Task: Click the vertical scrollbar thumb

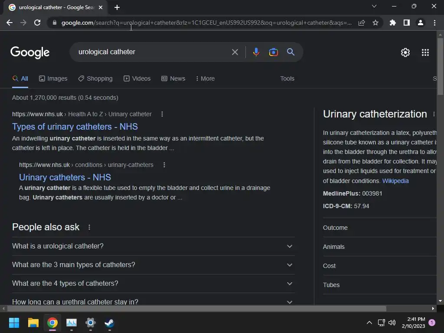Action: (x=440, y=66)
